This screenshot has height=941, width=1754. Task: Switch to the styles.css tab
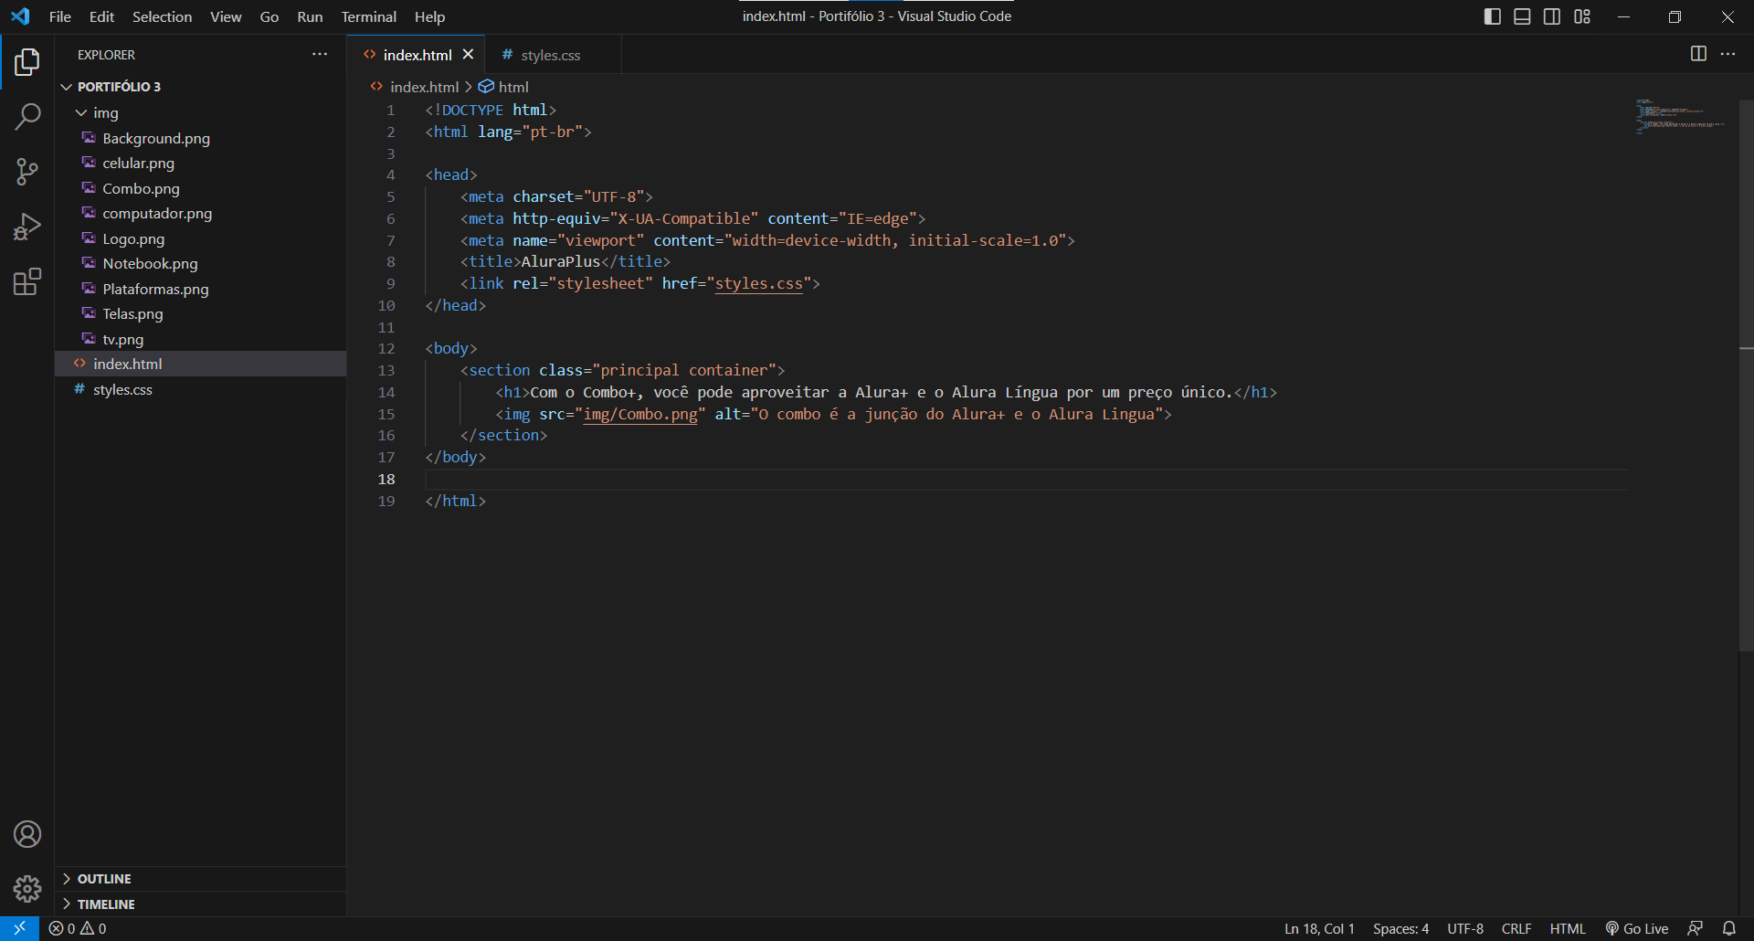pyautogui.click(x=553, y=55)
